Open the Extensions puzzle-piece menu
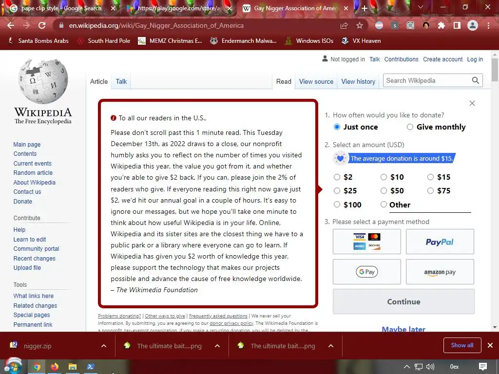The image size is (499, 374). 441,25
